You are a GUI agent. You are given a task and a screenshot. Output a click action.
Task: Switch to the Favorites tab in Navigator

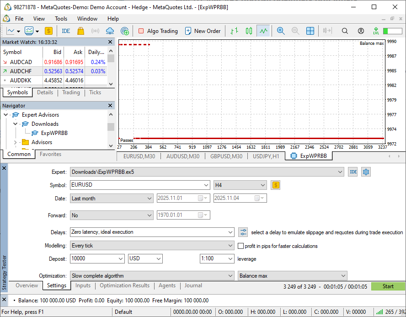tap(50, 154)
